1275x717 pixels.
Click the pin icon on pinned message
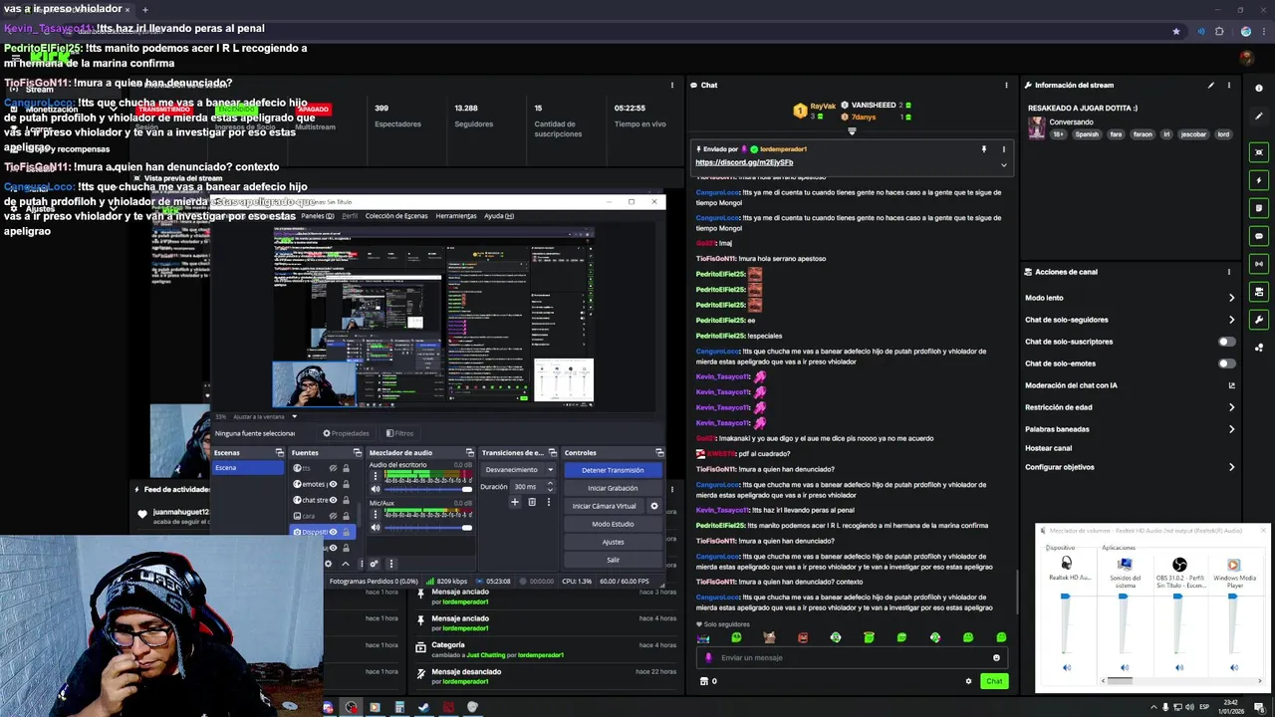point(983,149)
